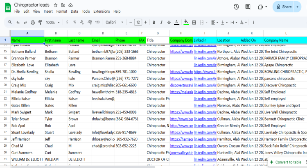Open the fill color picker
The height and width of the screenshot is (168, 307).
[186, 22]
